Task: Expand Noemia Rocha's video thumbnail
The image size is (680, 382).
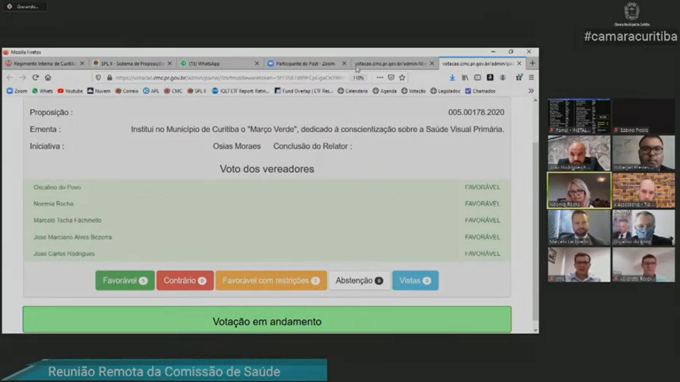Action: [579, 190]
